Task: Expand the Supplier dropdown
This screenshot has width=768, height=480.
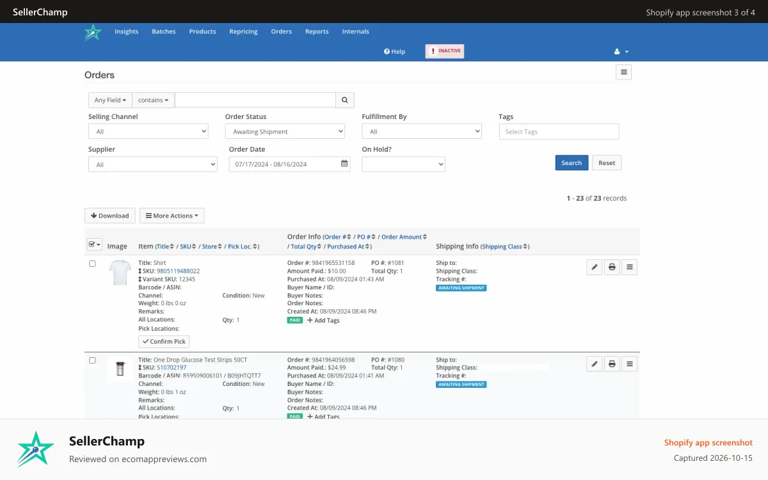Action: click(153, 164)
